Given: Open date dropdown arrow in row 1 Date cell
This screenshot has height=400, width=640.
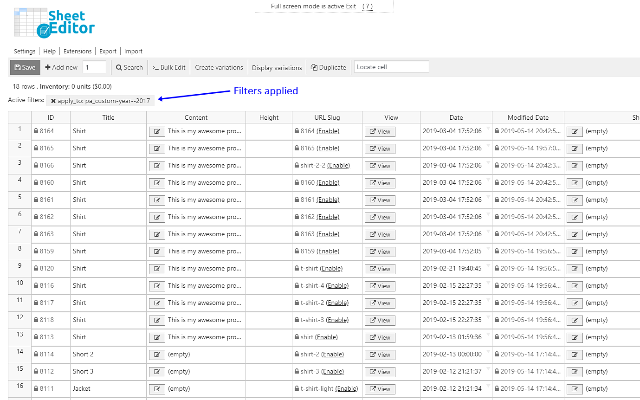Looking at the screenshot, I should [488, 128].
